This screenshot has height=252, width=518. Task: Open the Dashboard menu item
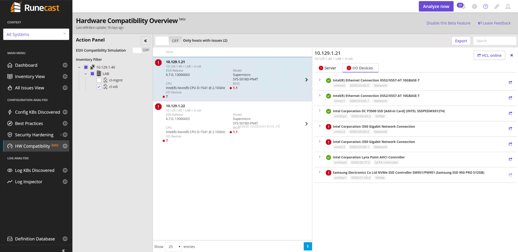click(x=26, y=65)
